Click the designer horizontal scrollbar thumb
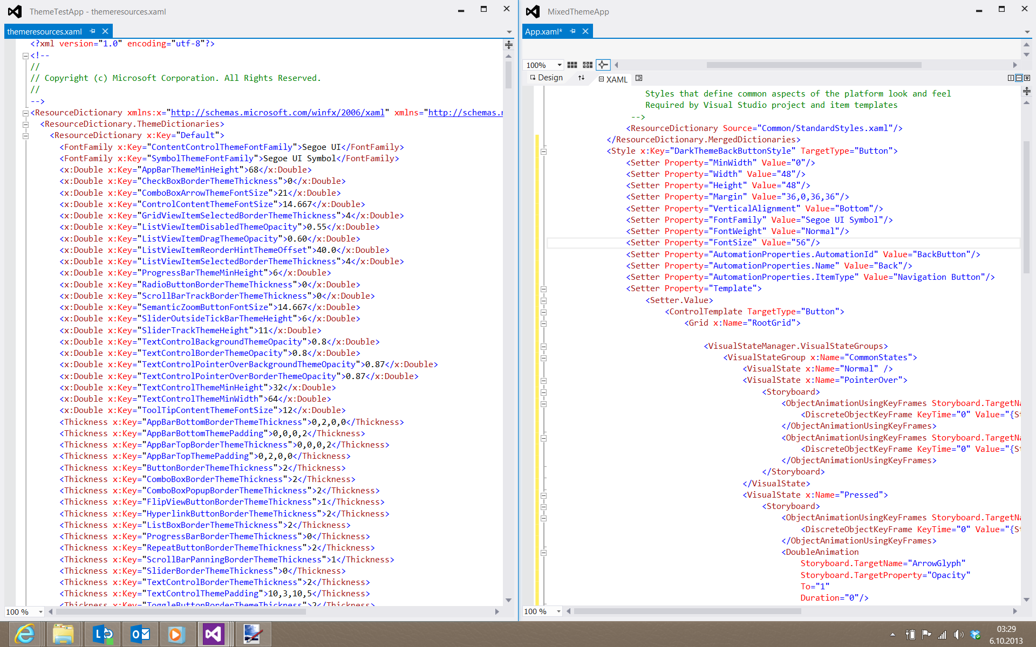Screen dimensions: 1036x647 (x=814, y=65)
